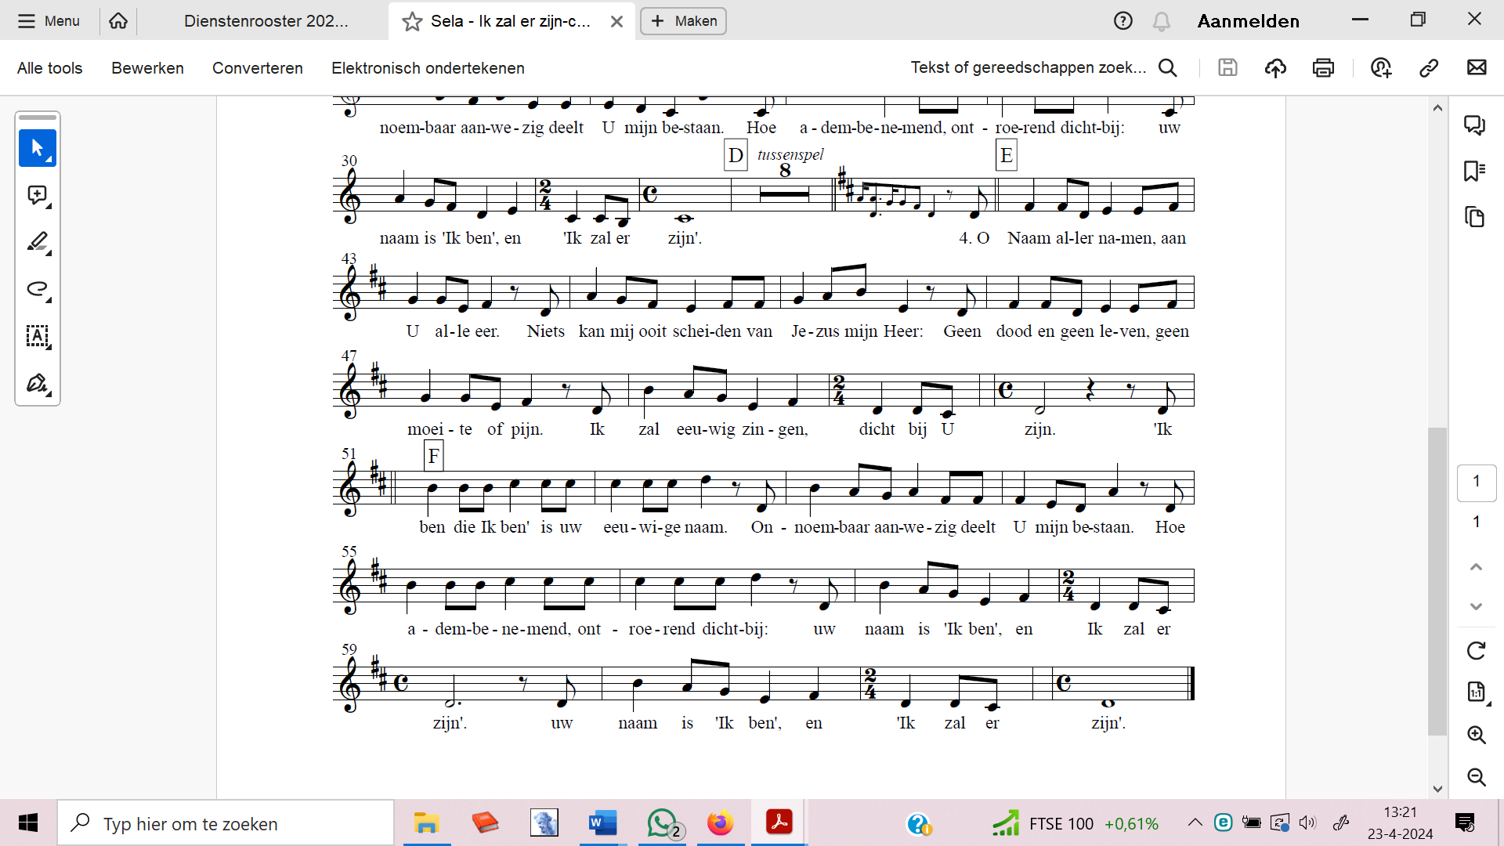
Task: Go to previous page with up chevron
Action: 1477,566
